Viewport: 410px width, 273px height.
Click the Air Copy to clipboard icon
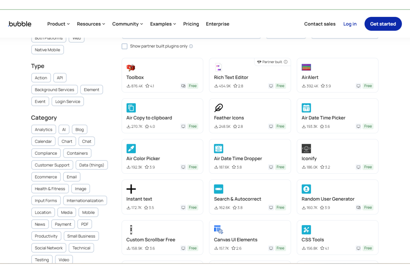click(131, 108)
